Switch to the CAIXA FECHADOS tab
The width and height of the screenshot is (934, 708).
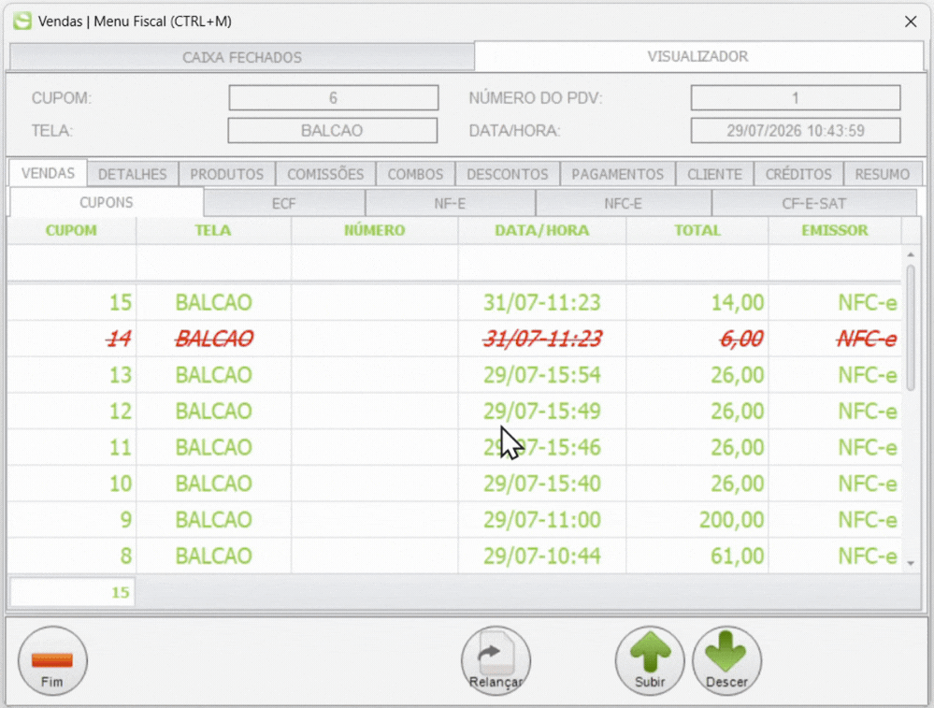tap(242, 57)
